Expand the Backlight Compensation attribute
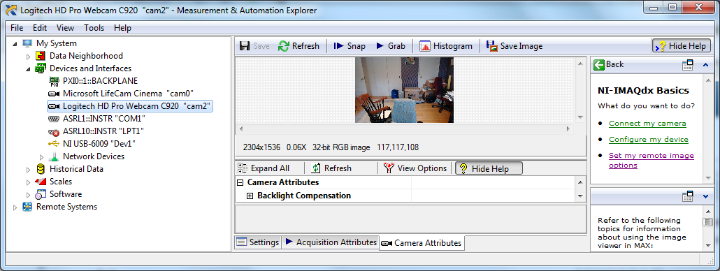720x271 pixels. [250, 196]
